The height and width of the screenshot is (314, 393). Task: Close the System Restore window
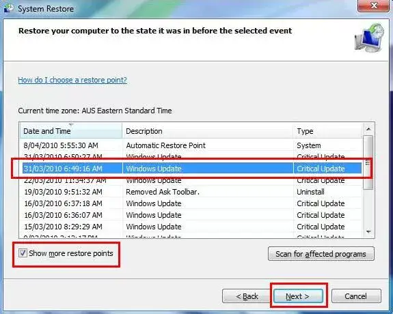coord(373,5)
